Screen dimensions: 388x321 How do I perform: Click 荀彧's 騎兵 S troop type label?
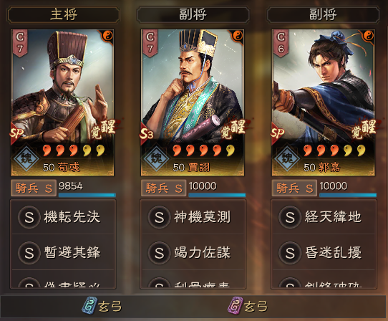[34, 188]
